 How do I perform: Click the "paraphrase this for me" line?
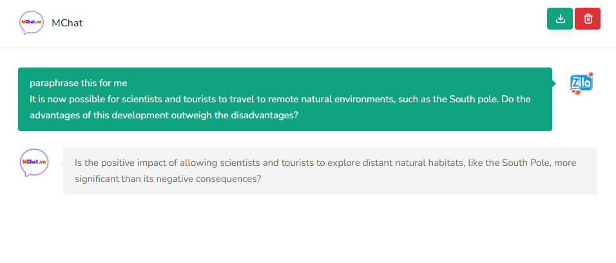coord(79,83)
